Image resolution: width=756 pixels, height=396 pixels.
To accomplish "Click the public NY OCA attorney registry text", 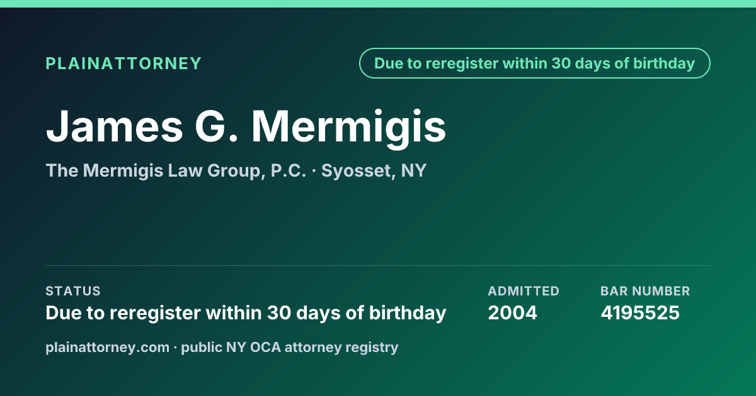I will click(x=290, y=347).
